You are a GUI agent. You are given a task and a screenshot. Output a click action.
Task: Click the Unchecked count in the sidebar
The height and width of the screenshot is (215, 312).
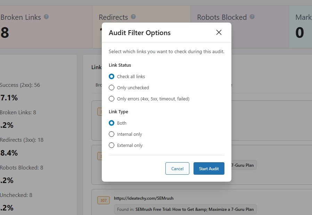coord(16,195)
